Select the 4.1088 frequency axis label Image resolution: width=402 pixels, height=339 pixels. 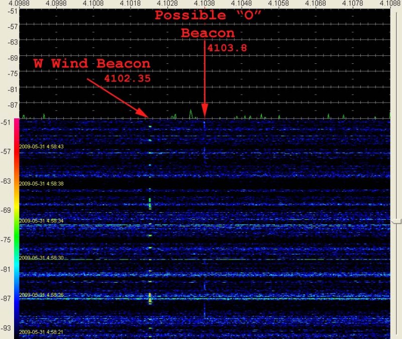coord(390,4)
